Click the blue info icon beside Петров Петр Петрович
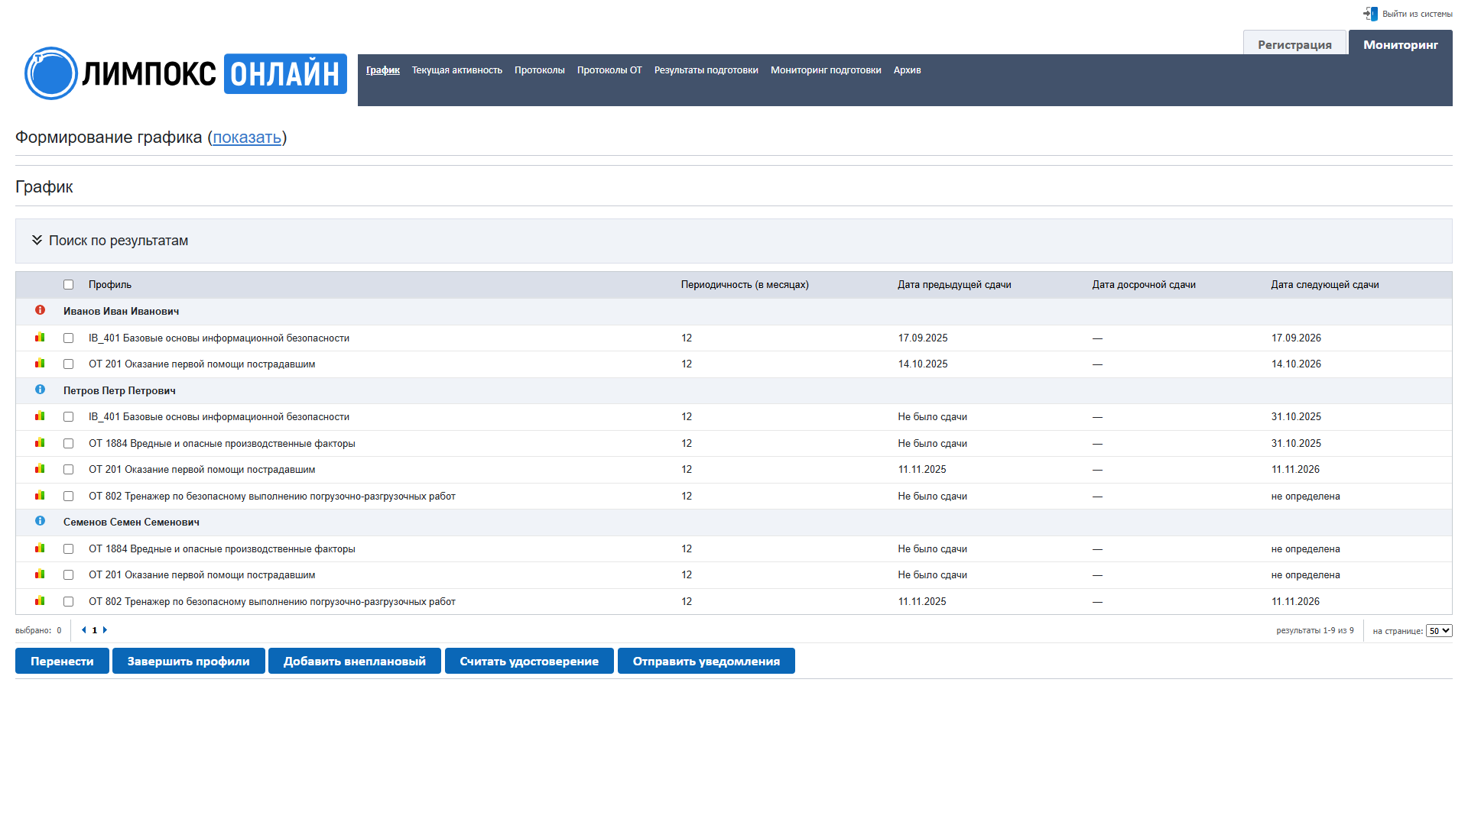This screenshot has height=825, width=1468. point(40,390)
